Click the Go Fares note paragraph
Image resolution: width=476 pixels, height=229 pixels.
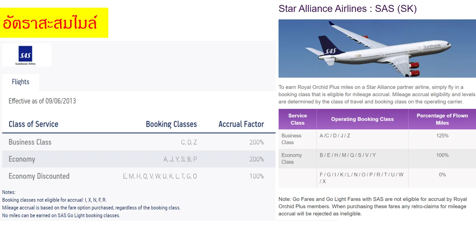(x=373, y=206)
